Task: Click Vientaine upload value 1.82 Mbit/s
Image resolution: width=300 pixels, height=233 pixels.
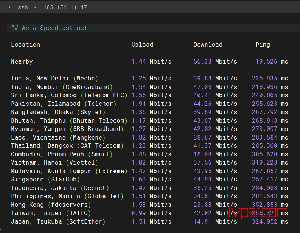Action: pyautogui.click(x=151, y=137)
